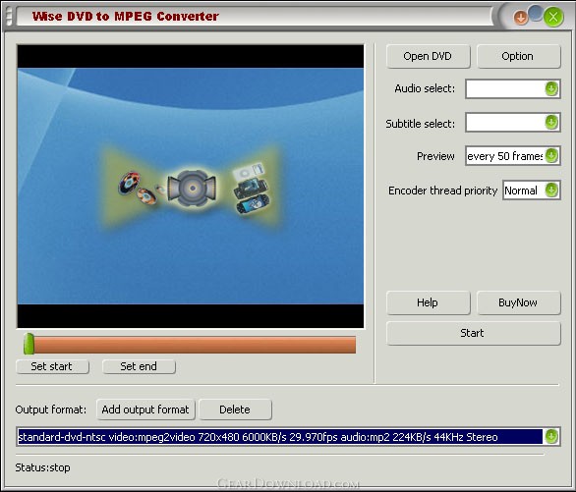Viewport: 576px width, 492px height.
Task: Click the orange minimize arrow icon
Action: [x=520, y=17]
